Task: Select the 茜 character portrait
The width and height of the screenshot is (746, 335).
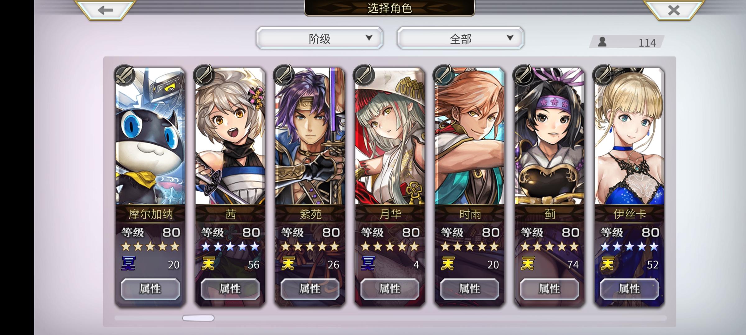Action: [x=230, y=136]
